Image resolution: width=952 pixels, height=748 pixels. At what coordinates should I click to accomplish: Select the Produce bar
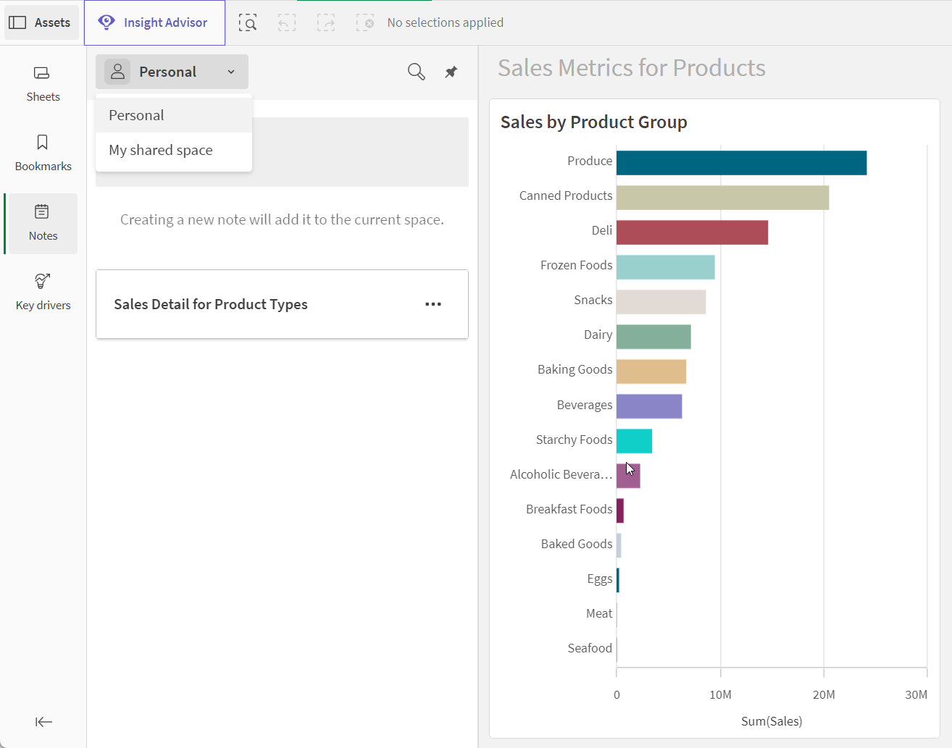pos(741,163)
